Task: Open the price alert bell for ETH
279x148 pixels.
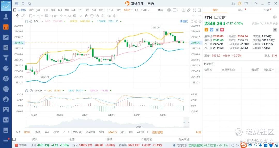Action: coord(275,30)
